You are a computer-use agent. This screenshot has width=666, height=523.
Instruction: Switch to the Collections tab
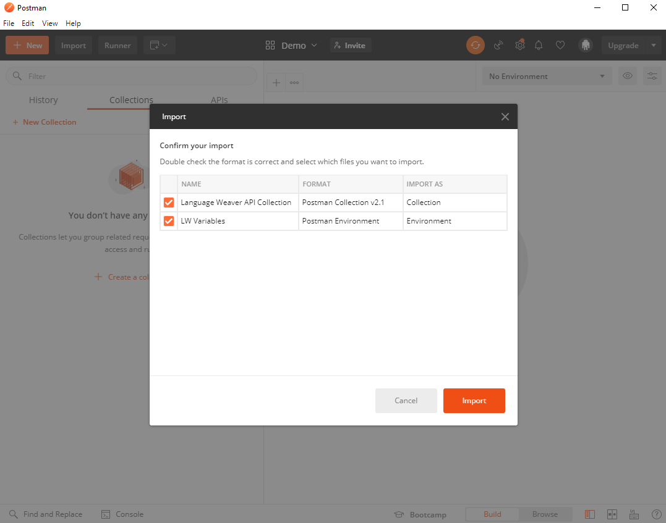pos(131,100)
